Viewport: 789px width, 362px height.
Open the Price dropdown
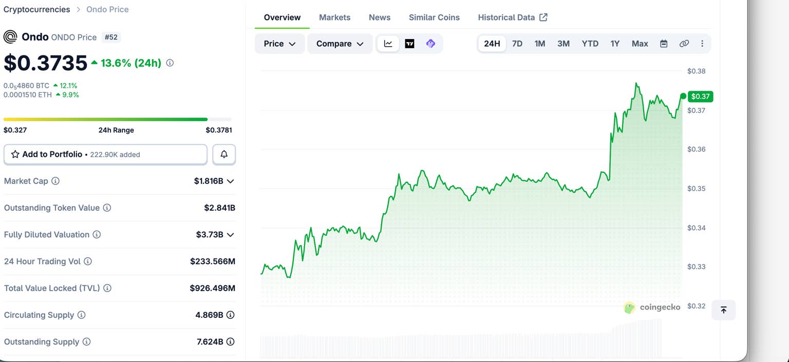pyautogui.click(x=280, y=44)
